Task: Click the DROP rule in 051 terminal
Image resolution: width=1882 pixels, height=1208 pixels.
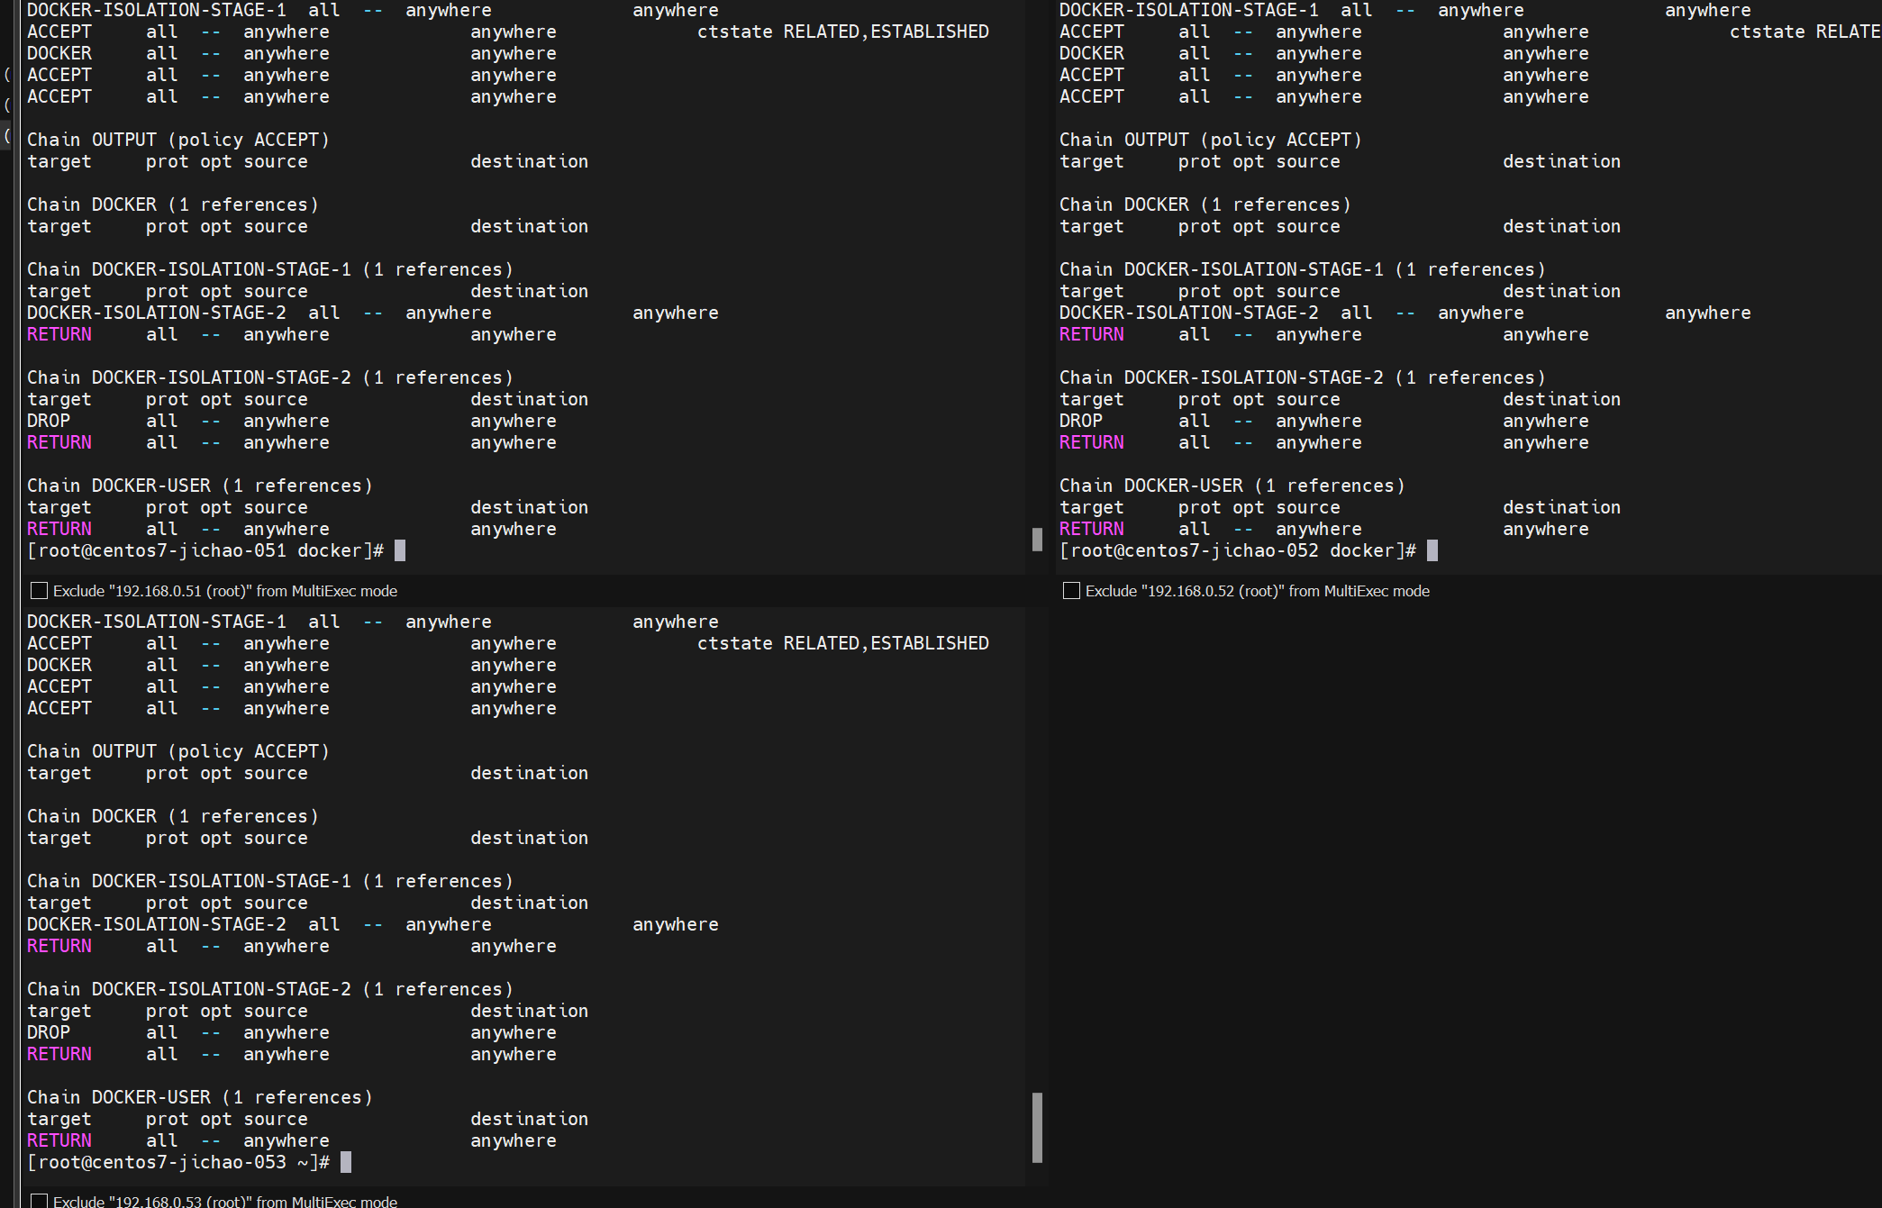Action: [292, 421]
